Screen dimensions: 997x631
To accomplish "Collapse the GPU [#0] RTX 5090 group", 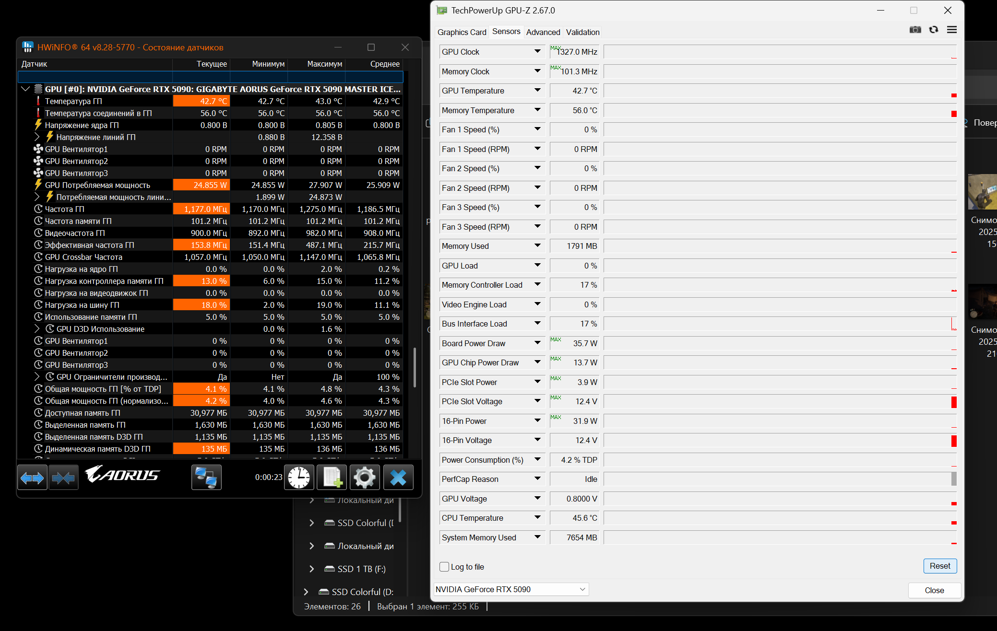I will pyautogui.click(x=26, y=89).
